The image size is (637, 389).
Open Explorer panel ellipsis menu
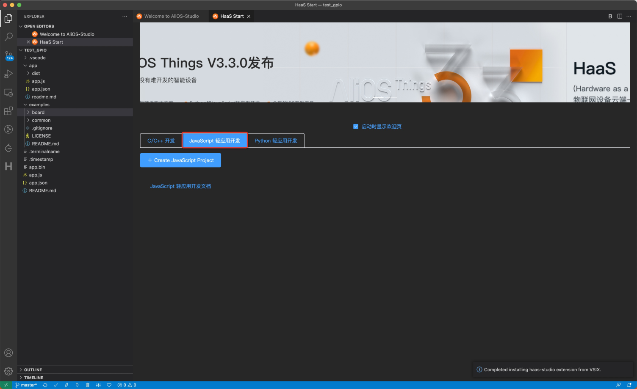point(125,16)
